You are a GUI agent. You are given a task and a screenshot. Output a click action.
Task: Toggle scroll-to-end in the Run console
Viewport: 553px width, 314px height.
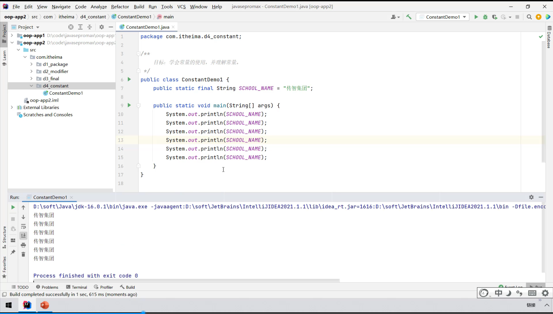tap(23, 236)
